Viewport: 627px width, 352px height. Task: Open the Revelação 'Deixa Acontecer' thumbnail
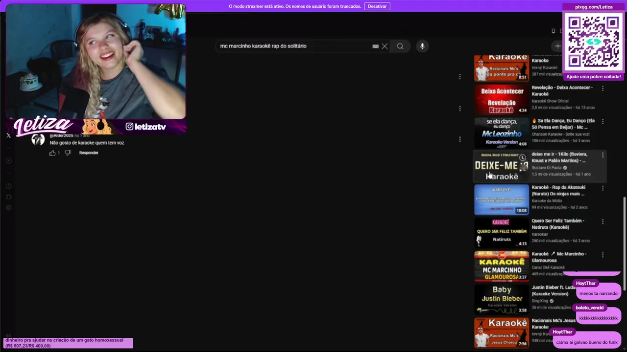click(x=502, y=100)
